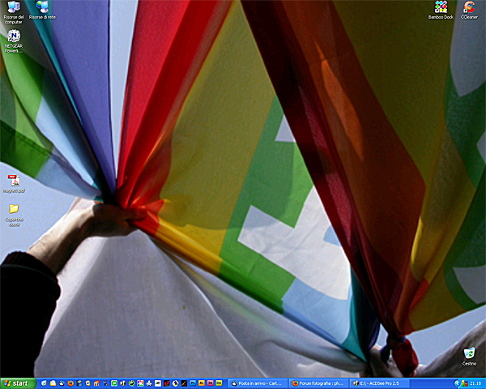Click the leftmost Quick Launch icon
This screenshot has height=389, width=486.
point(44,383)
